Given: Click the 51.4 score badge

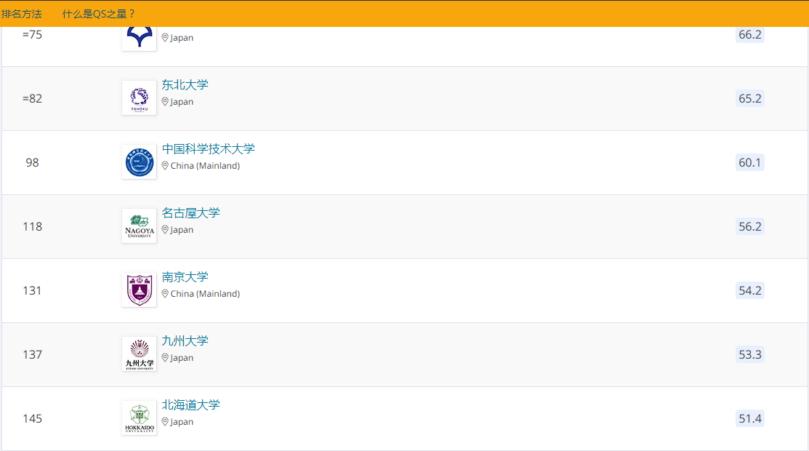Looking at the screenshot, I should click(749, 419).
